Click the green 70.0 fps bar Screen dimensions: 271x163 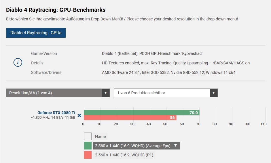pyautogui.click(x=142, y=113)
